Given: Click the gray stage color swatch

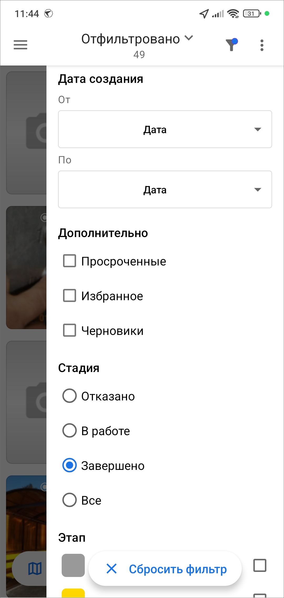Looking at the screenshot, I should coord(73,565).
